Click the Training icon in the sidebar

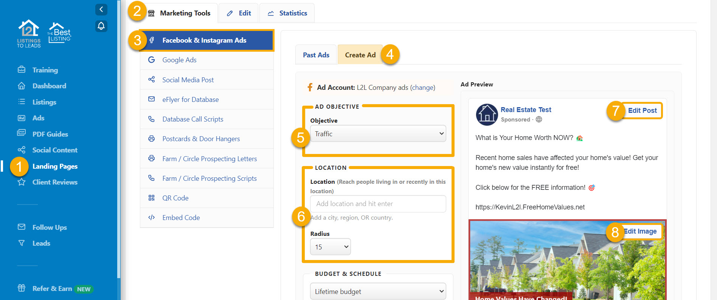(22, 70)
